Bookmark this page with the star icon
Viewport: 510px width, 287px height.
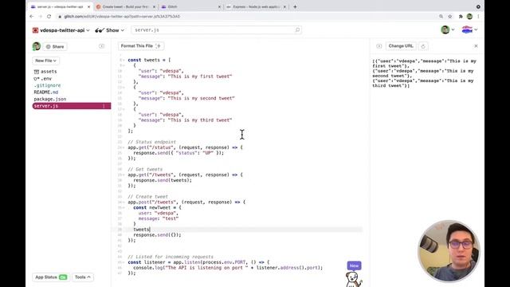(449, 16)
